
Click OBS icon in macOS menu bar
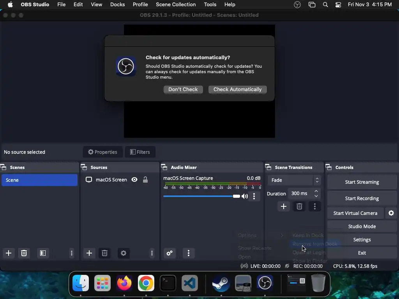(x=297, y=5)
